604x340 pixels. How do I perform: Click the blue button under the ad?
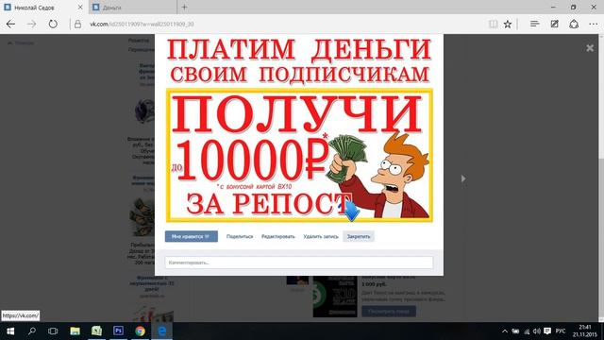pos(389,311)
